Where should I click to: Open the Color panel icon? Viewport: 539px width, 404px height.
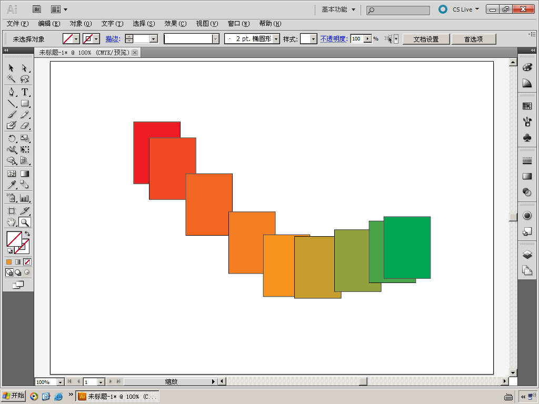(527, 67)
